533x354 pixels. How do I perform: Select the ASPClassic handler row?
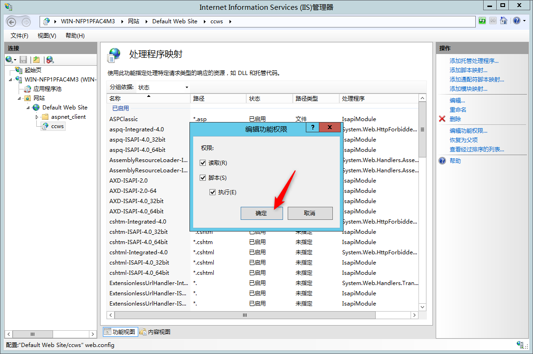click(x=263, y=119)
